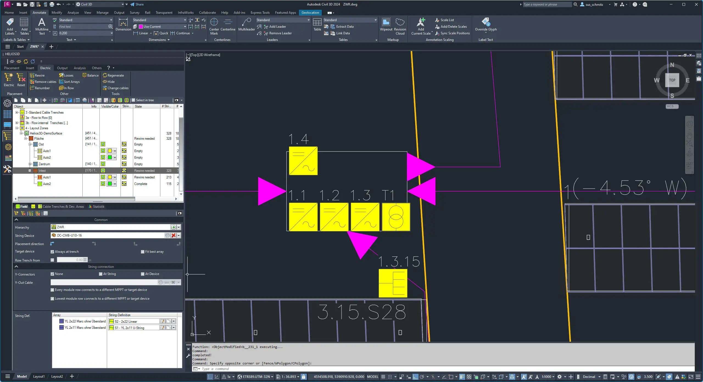Check the At String Y-Connectors option

tap(101, 274)
